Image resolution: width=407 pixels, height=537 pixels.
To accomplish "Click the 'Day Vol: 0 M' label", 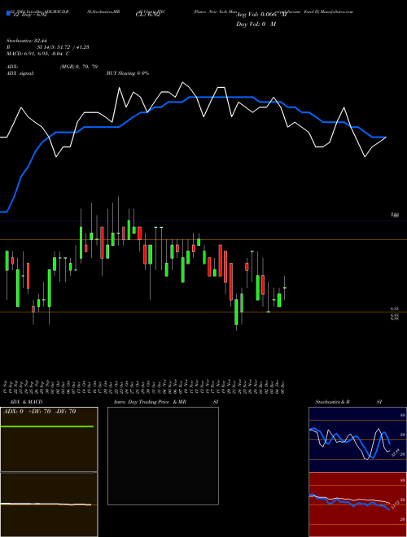I will pos(256,24).
